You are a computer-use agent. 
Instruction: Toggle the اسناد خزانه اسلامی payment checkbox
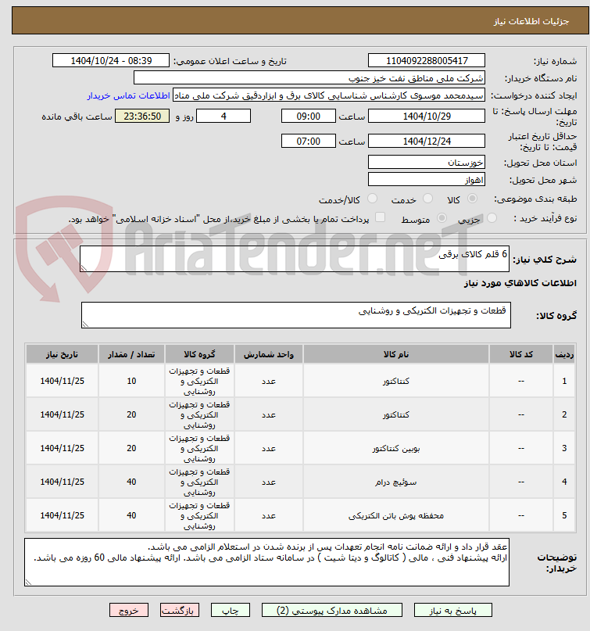point(380,217)
